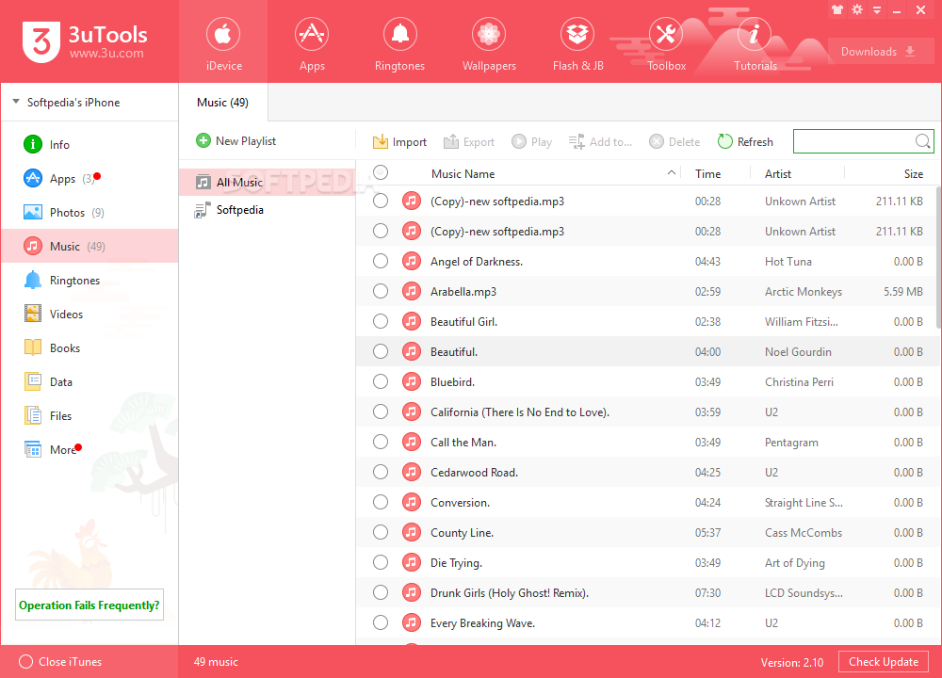Switch to Music (49) tab

point(223,102)
